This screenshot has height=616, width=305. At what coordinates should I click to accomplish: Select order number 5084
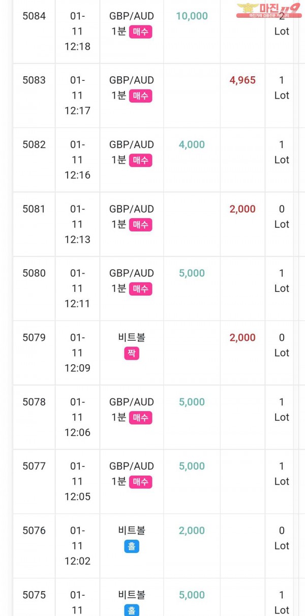point(34,16)
